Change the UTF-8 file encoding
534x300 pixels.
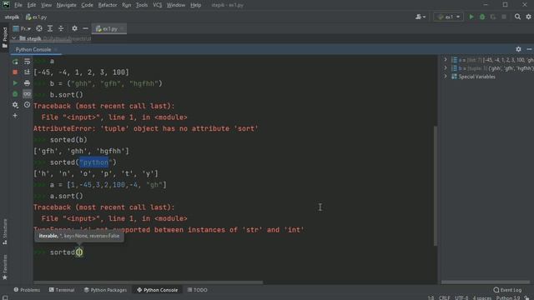pyautogui.click(x=461, y=298)
